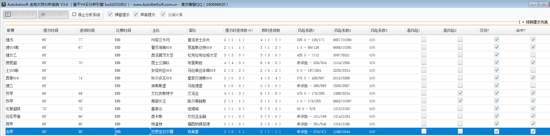Sort by the 联赛 league column header
This screenshot has width=550, height=136.
[x=11, y=30]
